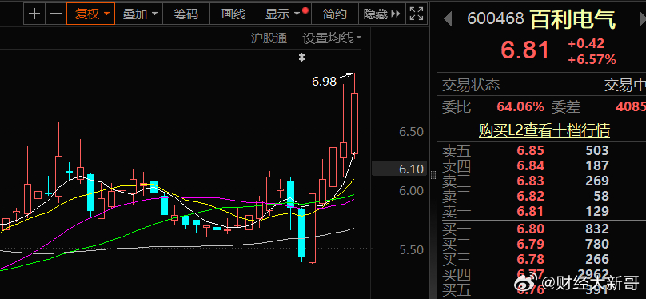Viewport: 646px width, 299px height.
Task: Open the 叠加 dropdown
Action: click(x=139, y=14)
